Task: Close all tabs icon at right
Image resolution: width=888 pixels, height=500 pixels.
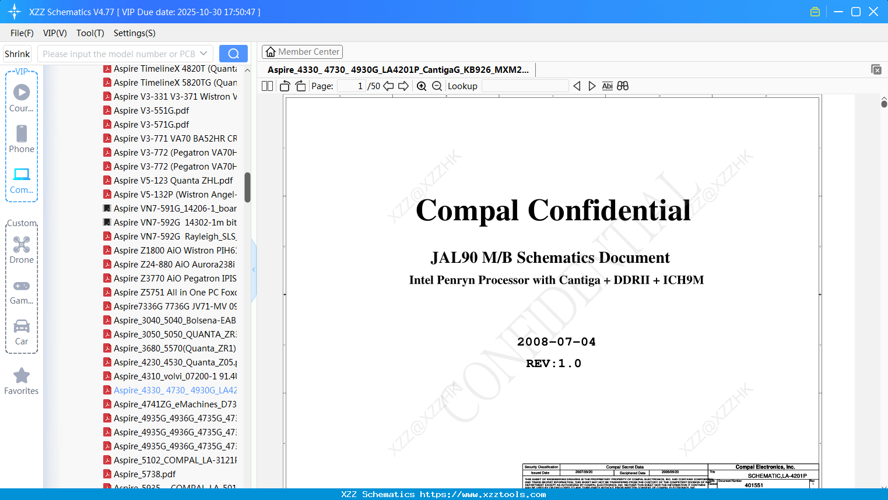Action: point(876,69)
